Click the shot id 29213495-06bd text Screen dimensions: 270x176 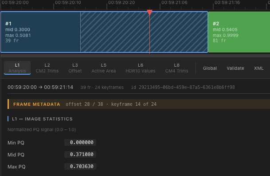[183, 87]
